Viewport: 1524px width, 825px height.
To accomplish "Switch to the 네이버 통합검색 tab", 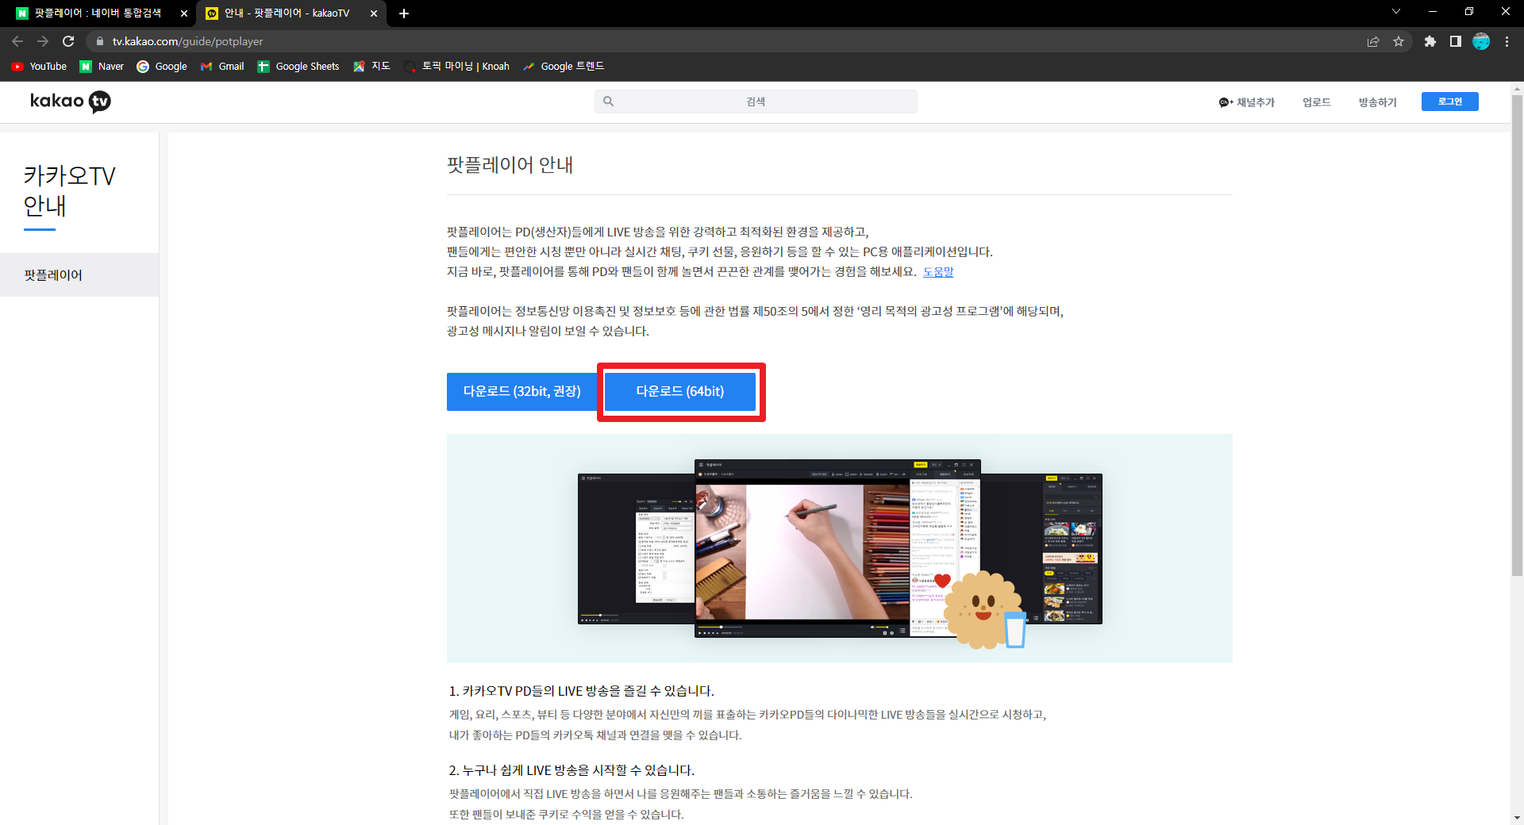I will 98,13.
